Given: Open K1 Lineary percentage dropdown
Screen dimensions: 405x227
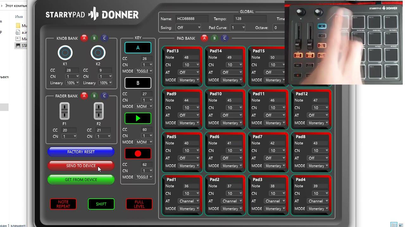Looking at the screenshot, I should coord(73,83).
